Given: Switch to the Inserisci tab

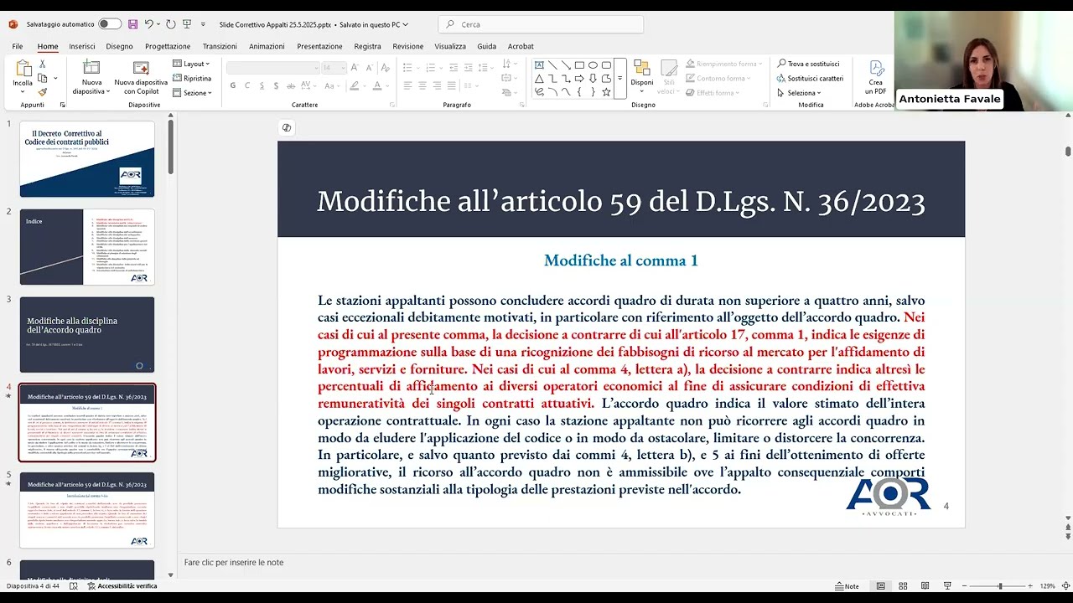Looking at the screenshot, I should tap(82, 46).
